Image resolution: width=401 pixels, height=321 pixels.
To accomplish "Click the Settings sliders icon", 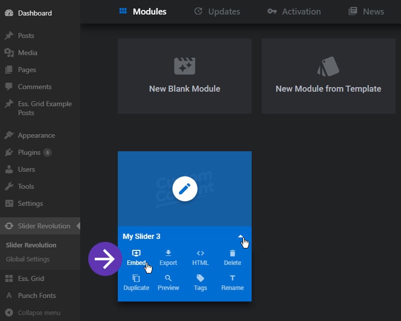I will 9,204.
